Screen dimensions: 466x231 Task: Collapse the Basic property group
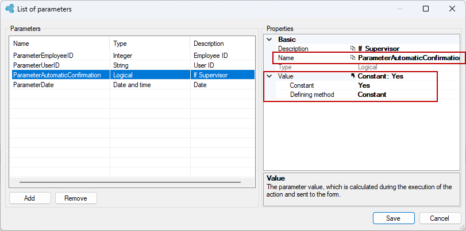269,40
